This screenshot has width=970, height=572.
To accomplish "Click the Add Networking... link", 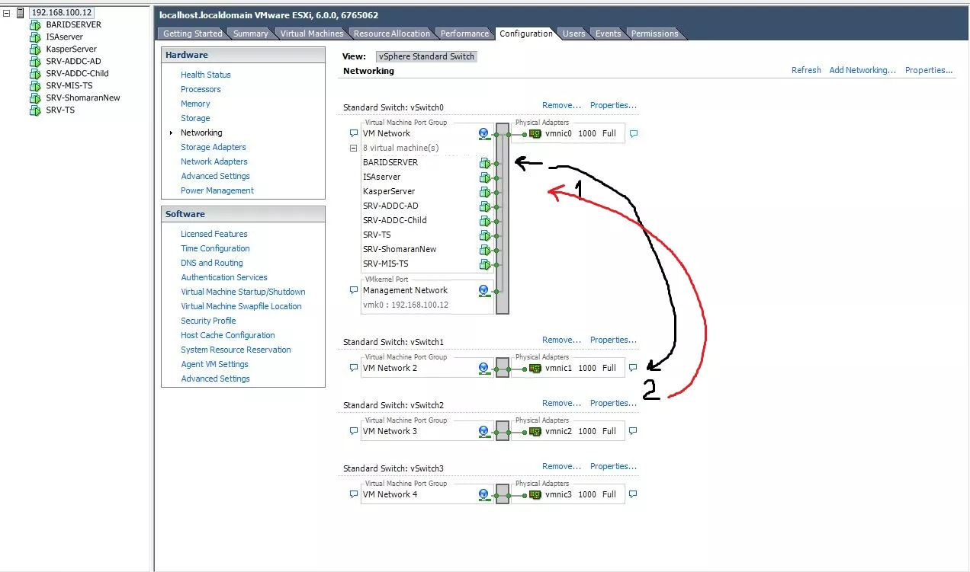I will click(862, 70).
